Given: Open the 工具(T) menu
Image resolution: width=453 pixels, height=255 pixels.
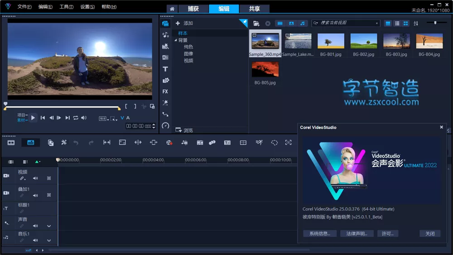Looking at the screenshot, I should tap(66, 7).
